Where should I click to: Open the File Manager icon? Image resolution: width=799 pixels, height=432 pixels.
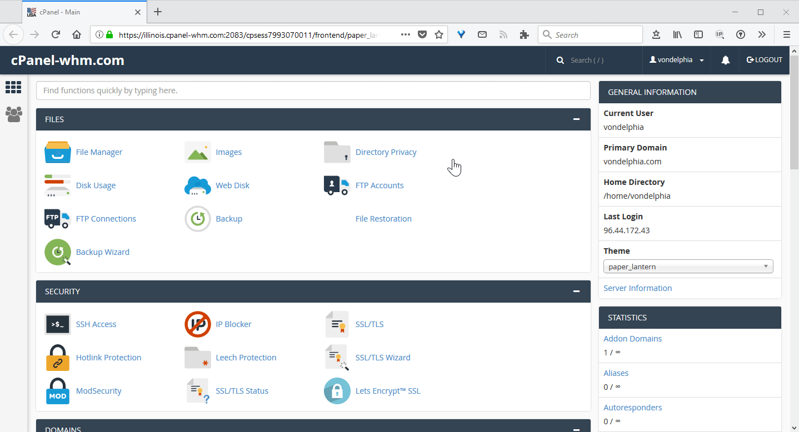[x=58, y=152]
